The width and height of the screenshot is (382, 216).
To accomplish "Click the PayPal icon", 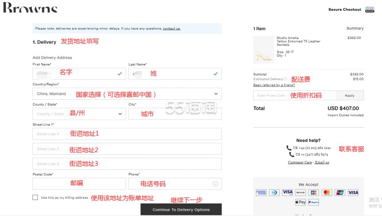I will pos(314,202).
